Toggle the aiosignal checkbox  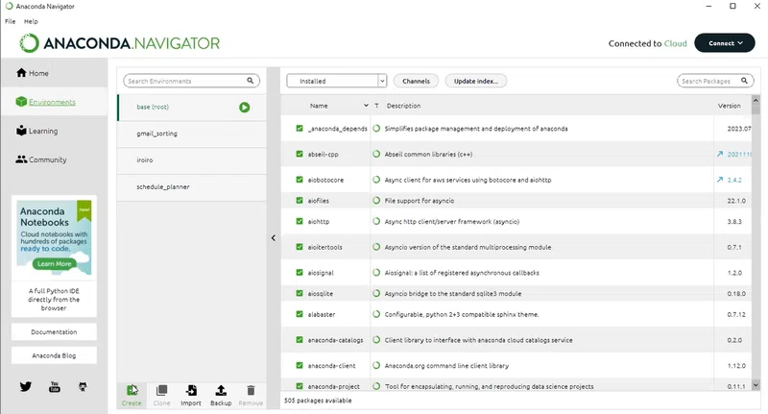(x=300, y=273)
